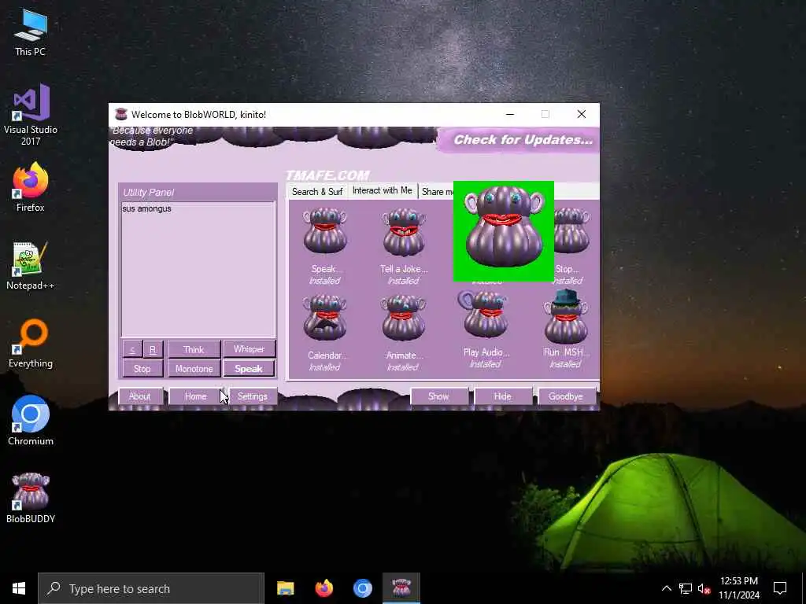The image size is (806, 604).
Task: Open BlobBUDDY desktop shortcut
Action: [x=31, y=498]
